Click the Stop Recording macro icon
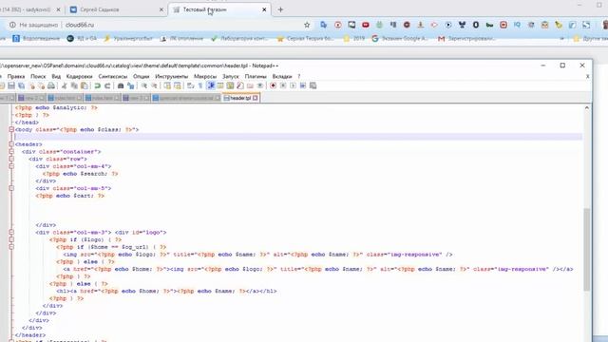Viewport: 608px width, 342px height. pos(283,85)
